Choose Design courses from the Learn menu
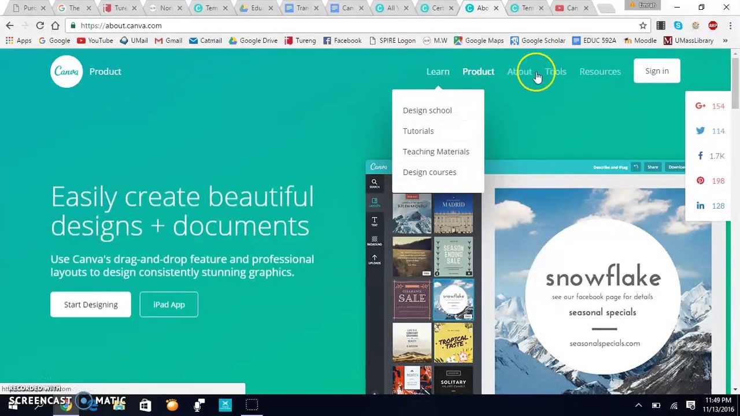 (x=430, y=172)
